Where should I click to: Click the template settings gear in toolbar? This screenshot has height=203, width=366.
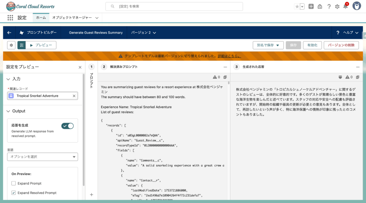point(11,45)
